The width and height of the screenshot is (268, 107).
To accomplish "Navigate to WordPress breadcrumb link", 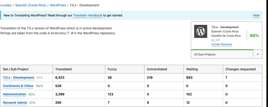I will 58,5.
